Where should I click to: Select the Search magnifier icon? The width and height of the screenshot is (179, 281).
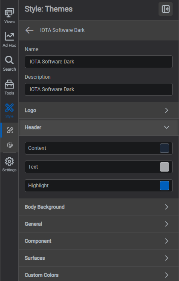[x=9, y=60]
